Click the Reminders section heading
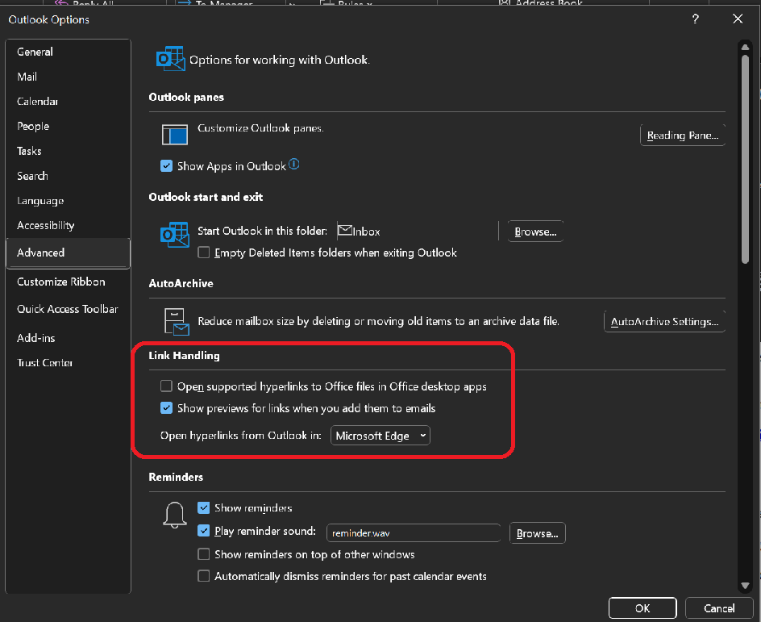The width and height of the screenshot is (761, 622). (176, 477)
